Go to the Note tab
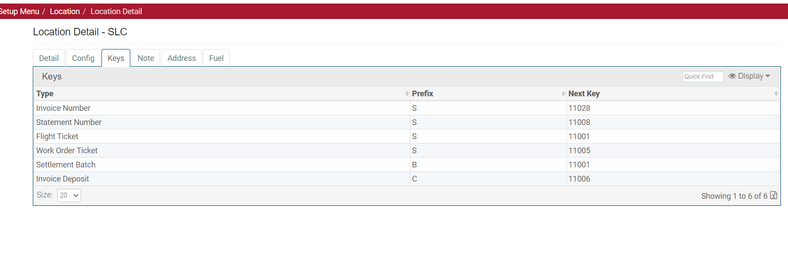The image size is (788, 269). click(146, 58)
